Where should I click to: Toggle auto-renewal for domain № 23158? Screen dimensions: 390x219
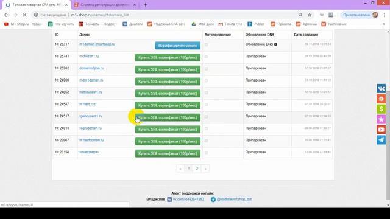click(x=206, y=153)
